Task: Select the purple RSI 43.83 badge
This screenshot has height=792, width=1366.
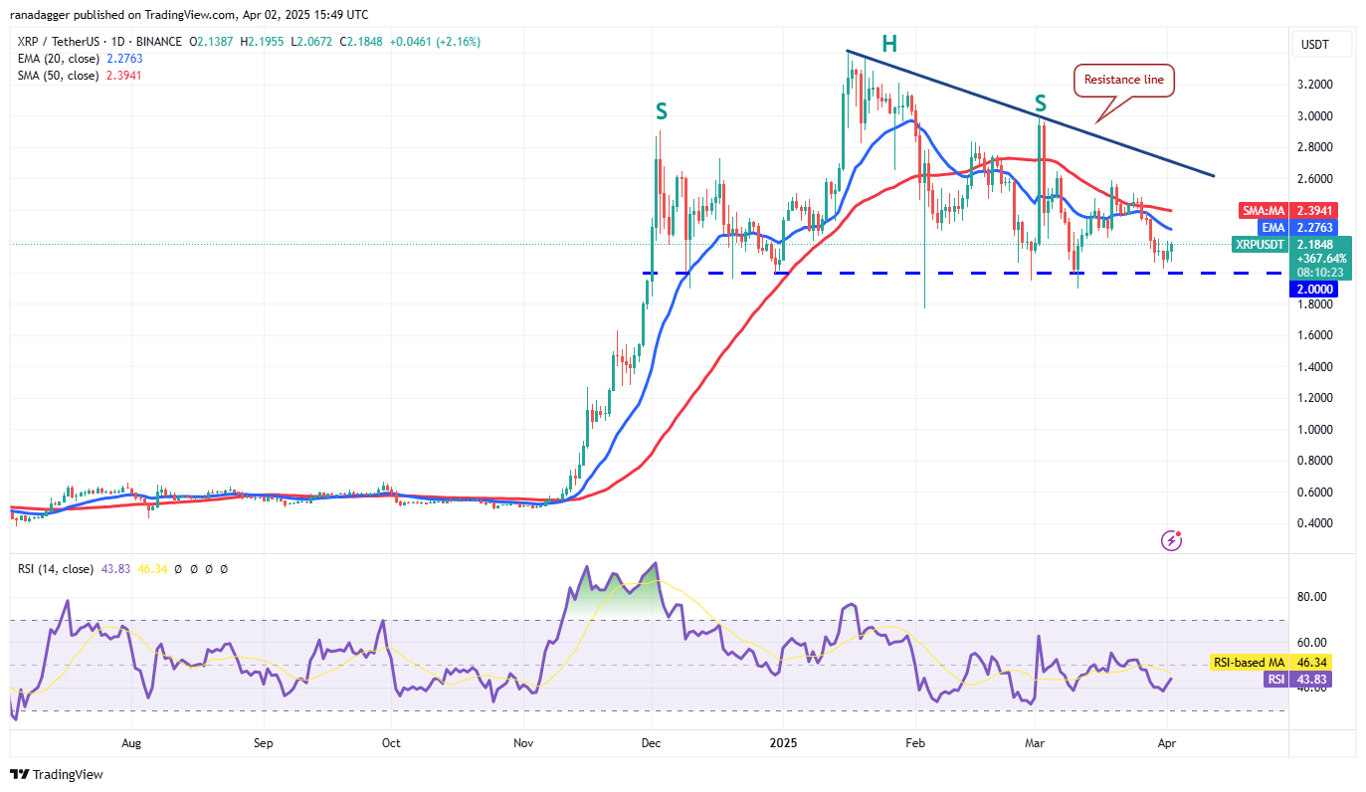Action: pos(1295,679)
